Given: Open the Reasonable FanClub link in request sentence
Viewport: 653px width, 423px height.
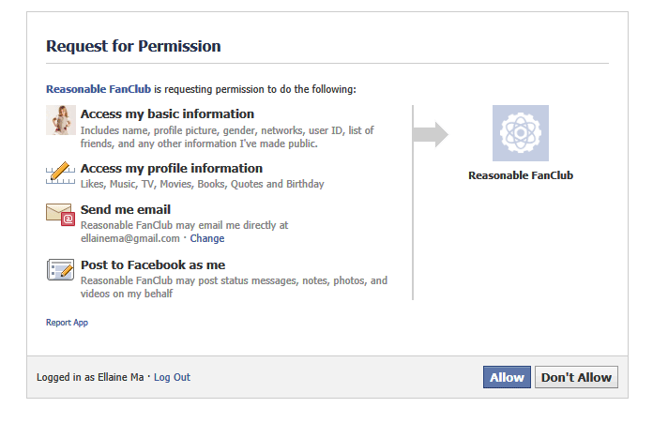Looking at the screenshot, I should [99, 89].
